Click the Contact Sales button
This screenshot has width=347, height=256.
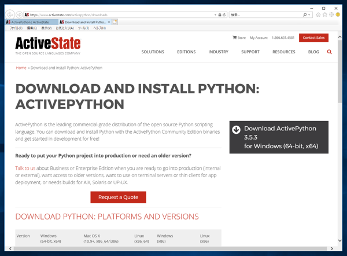coord(313,38)
